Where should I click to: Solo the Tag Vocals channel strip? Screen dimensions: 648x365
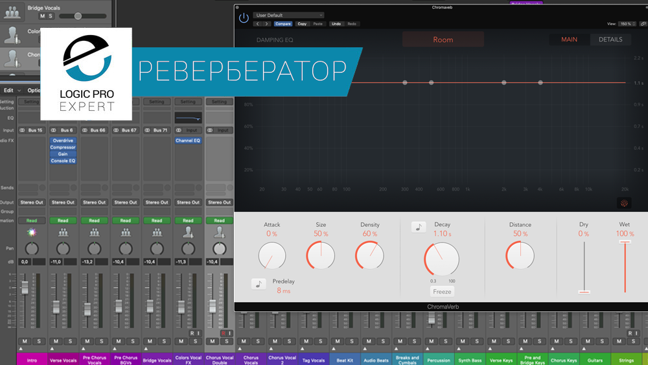tap(320, 342)
